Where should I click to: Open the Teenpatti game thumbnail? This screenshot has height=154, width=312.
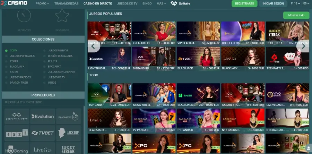(287, 57)
